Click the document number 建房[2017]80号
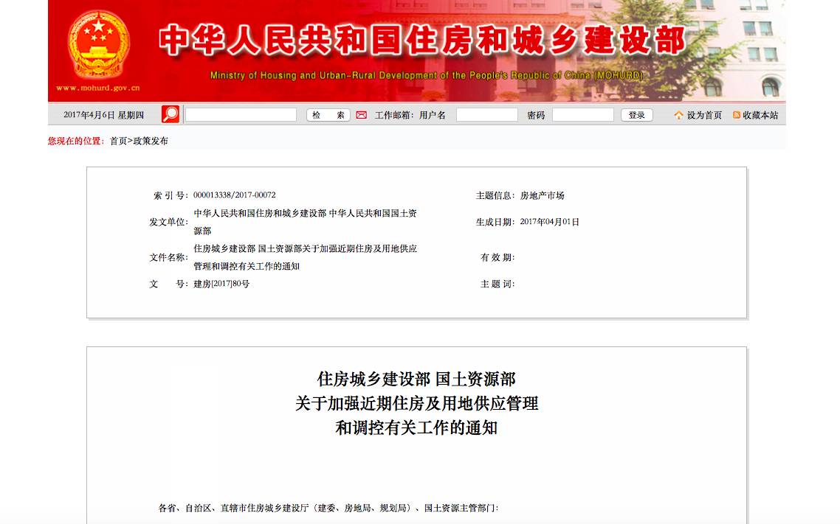The width and height of the screenshot is (840, 524). (221, 284)
